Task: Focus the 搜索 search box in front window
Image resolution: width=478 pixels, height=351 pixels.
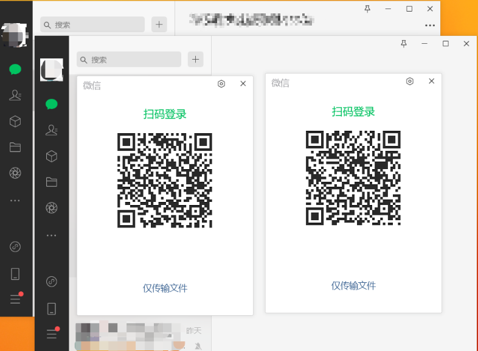Action: click(129, 60)
